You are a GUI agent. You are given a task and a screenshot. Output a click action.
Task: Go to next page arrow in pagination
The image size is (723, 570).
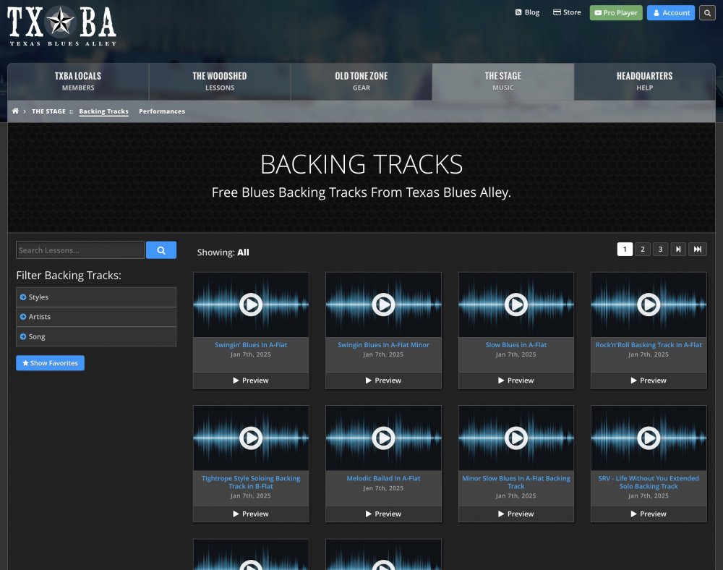click(x=678, y=250)
